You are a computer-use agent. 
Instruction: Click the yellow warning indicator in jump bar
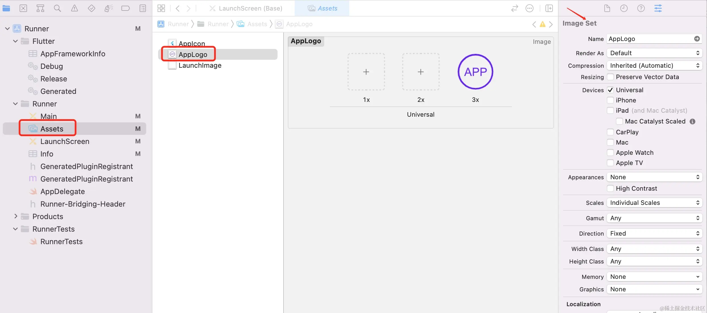point(543,24)
